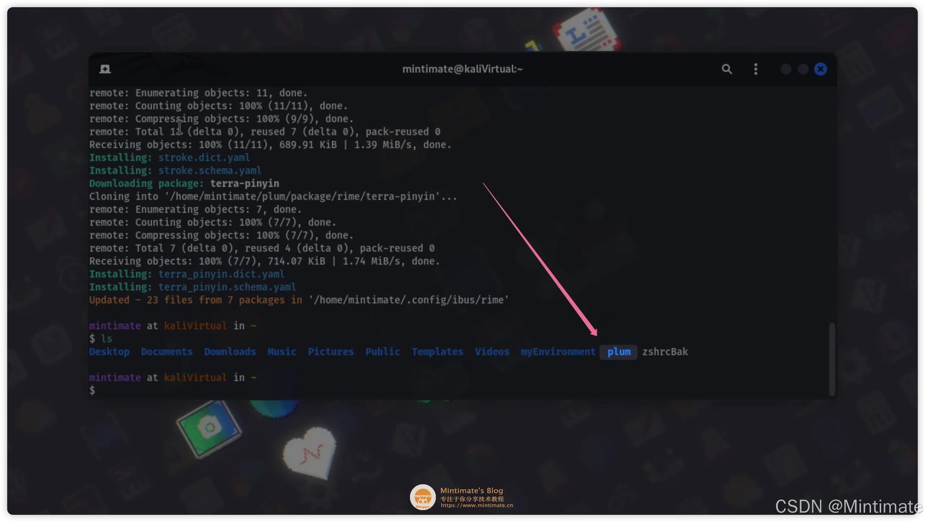The image size is (925, 522).
Task: Click the Public directory entry
Action: click(x=383, y=352)
